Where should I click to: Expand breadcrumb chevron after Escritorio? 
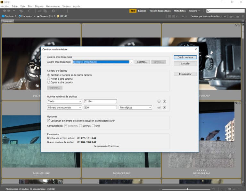[16, 16]
